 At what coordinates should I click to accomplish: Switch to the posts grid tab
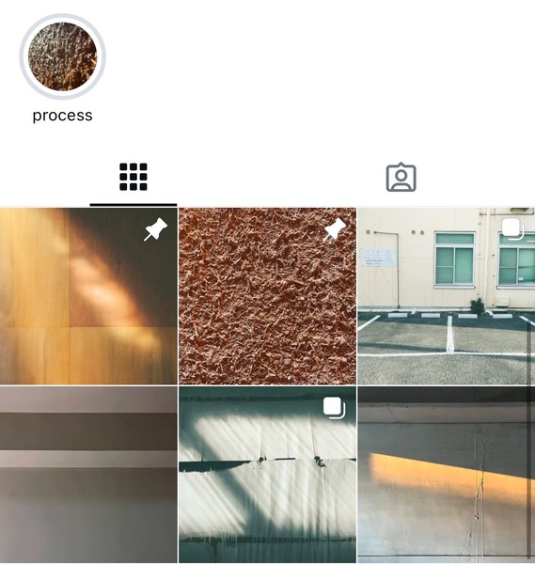[134, 177]
